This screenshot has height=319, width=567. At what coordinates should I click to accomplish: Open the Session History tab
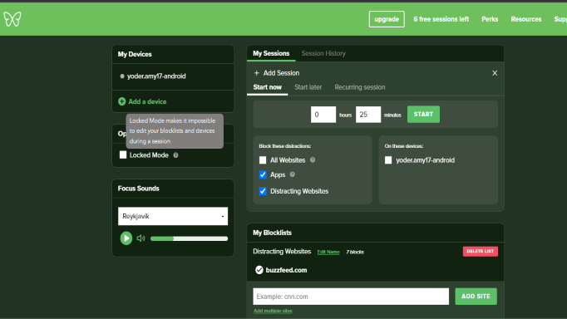[323, 53]
